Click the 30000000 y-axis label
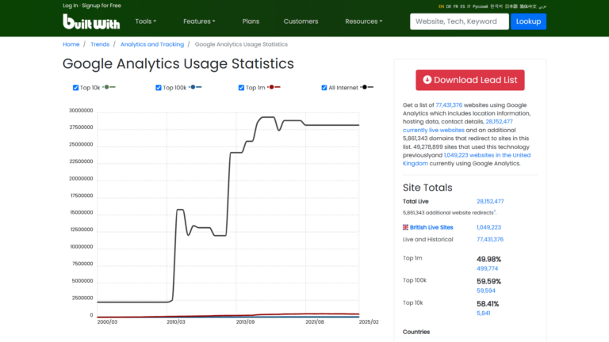 (x=81, y=111)
